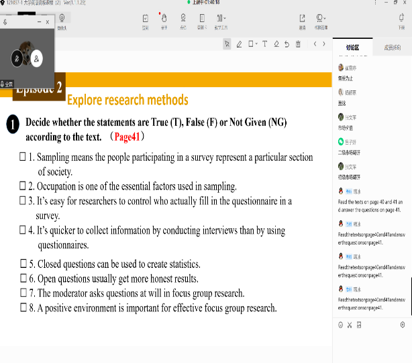Viewport: 412px width, 363px height.
Task: Select the pen annotation tool
Action: tap(239, 44)
